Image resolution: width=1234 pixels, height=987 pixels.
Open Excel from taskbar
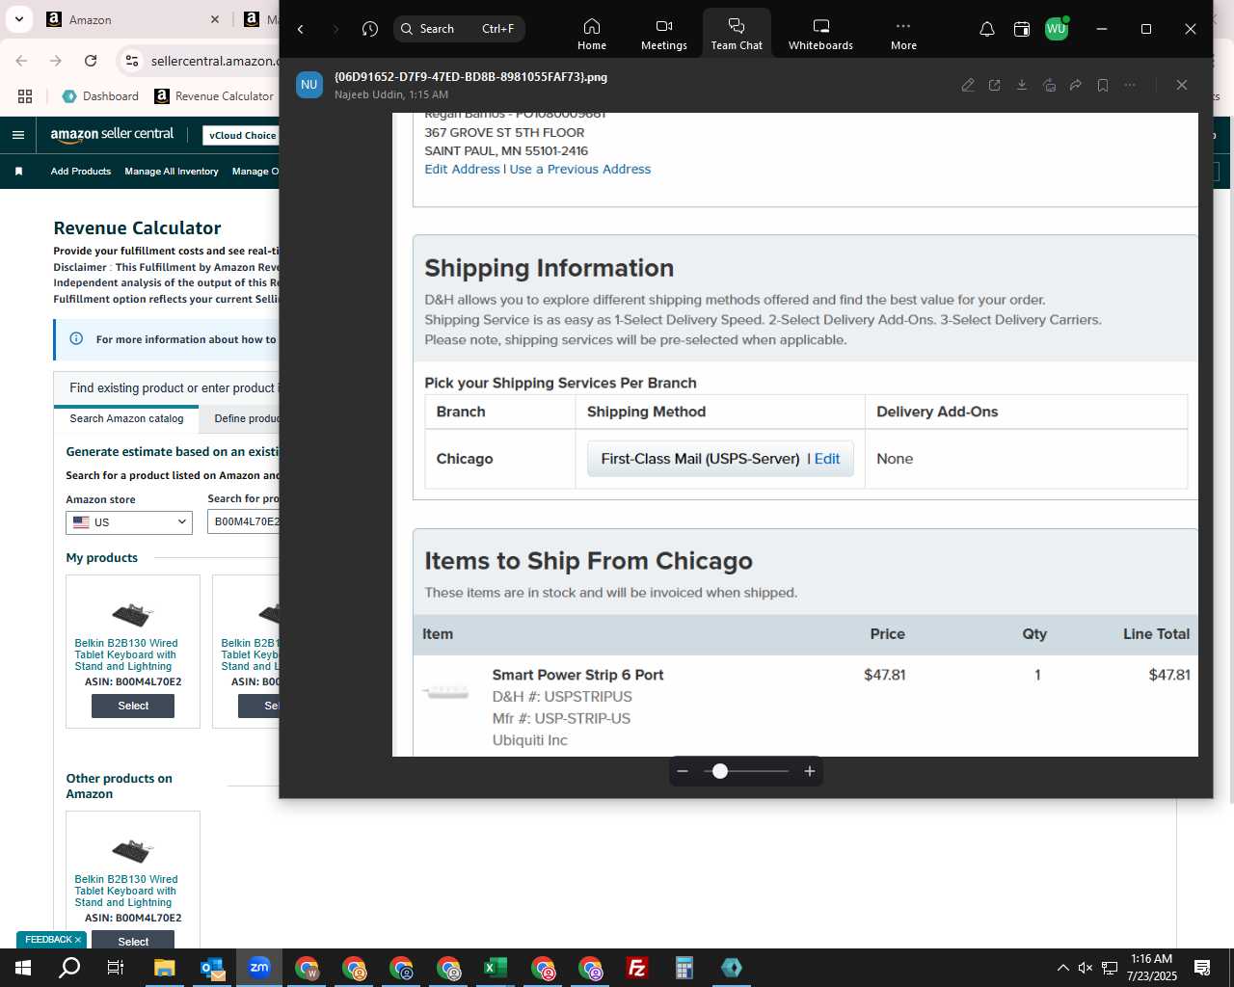496,968
